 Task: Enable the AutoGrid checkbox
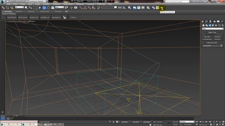point(207,34)
